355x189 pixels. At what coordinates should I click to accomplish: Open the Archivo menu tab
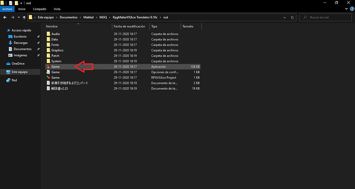7,9
